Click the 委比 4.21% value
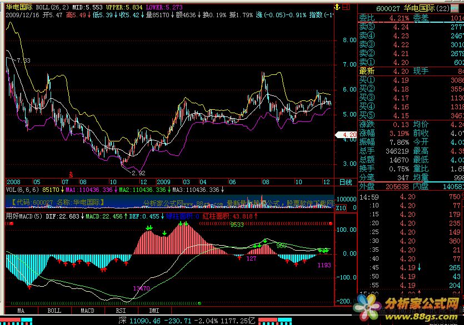 (x=399, y=18)
